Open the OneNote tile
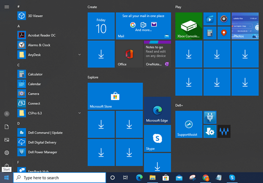 157,54
